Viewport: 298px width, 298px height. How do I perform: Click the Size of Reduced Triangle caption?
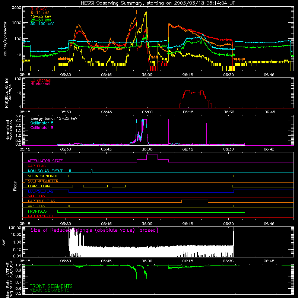94,230
